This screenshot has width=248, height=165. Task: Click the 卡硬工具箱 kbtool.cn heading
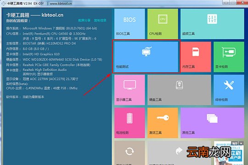35,15
